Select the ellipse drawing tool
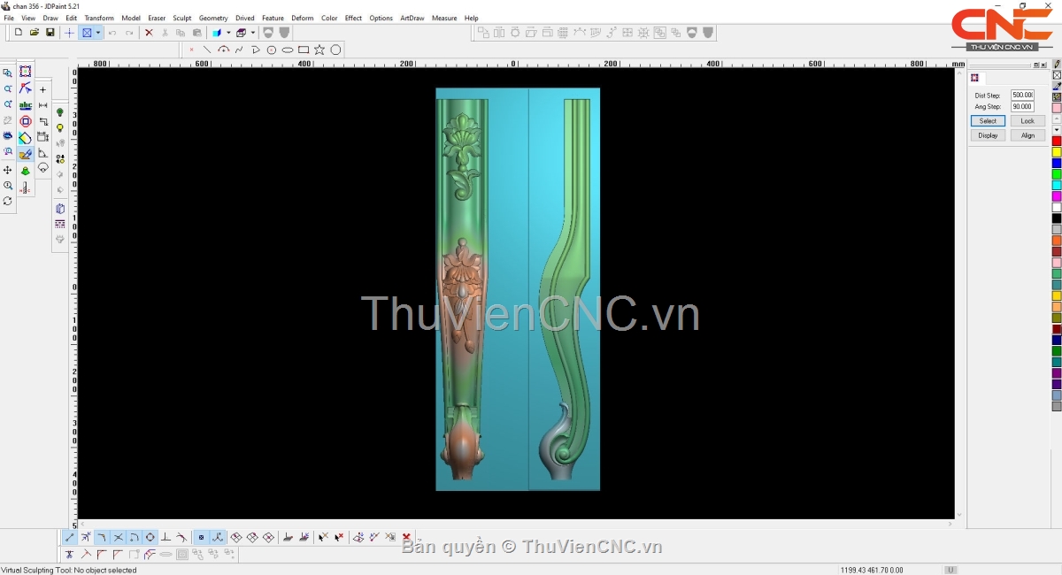1062x575 pixels. pos(288,50)
